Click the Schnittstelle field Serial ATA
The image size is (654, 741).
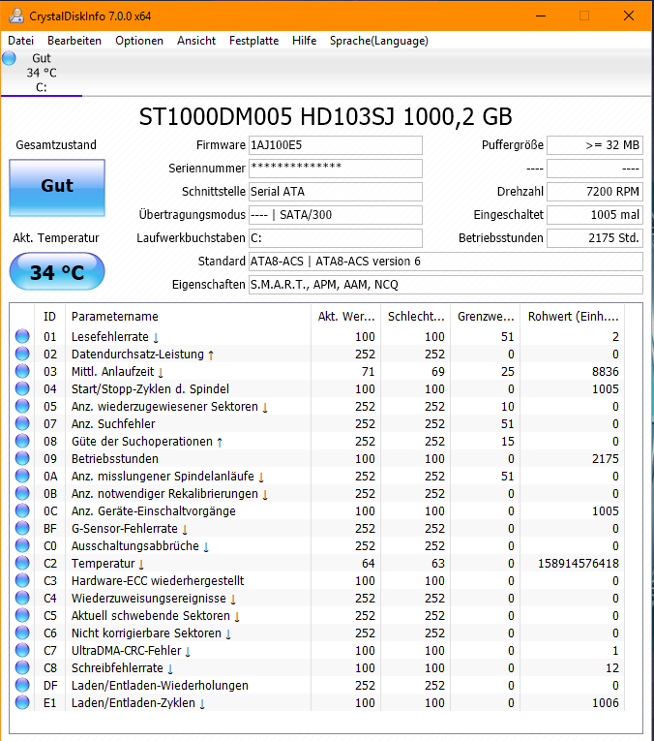tap(336, 192)
